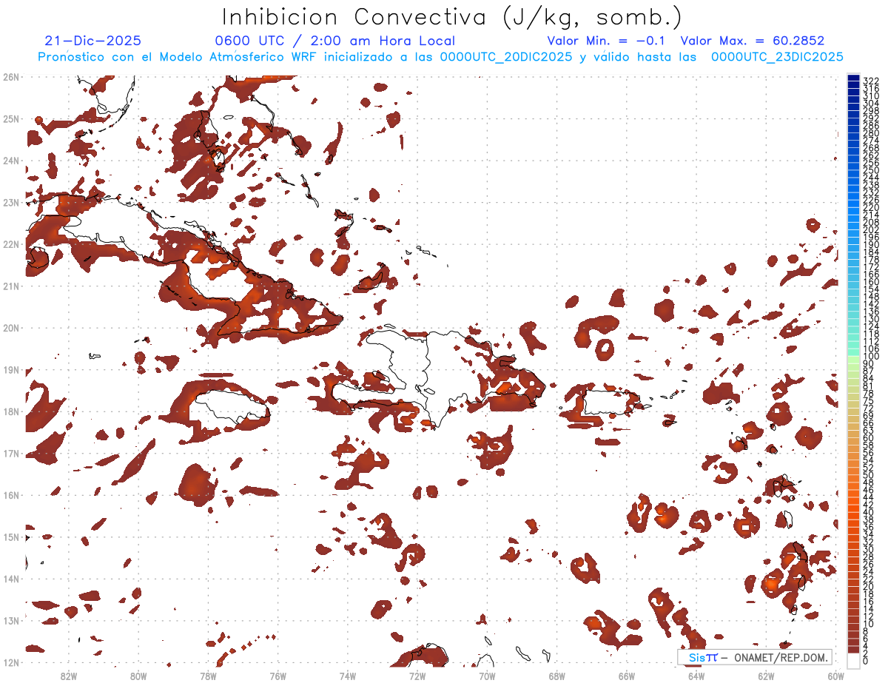Click the time '0600 UTC / 2:00 am Hora Local'
888x686 pixels.
pyautogui.click(x=334, y=41)
